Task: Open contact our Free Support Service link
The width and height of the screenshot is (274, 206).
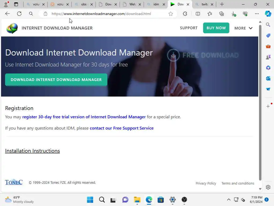Action: (x=122, y=128)
